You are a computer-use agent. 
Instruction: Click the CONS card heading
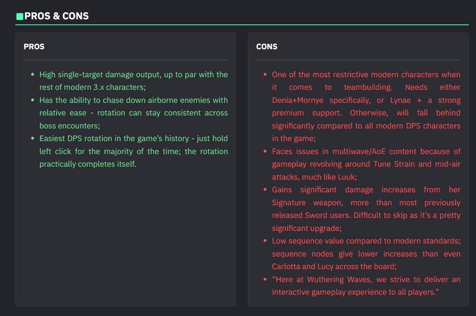coord(267,46)
